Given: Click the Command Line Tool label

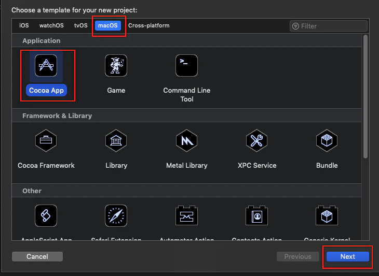Looking at the screenshot, I should [186, 95].
